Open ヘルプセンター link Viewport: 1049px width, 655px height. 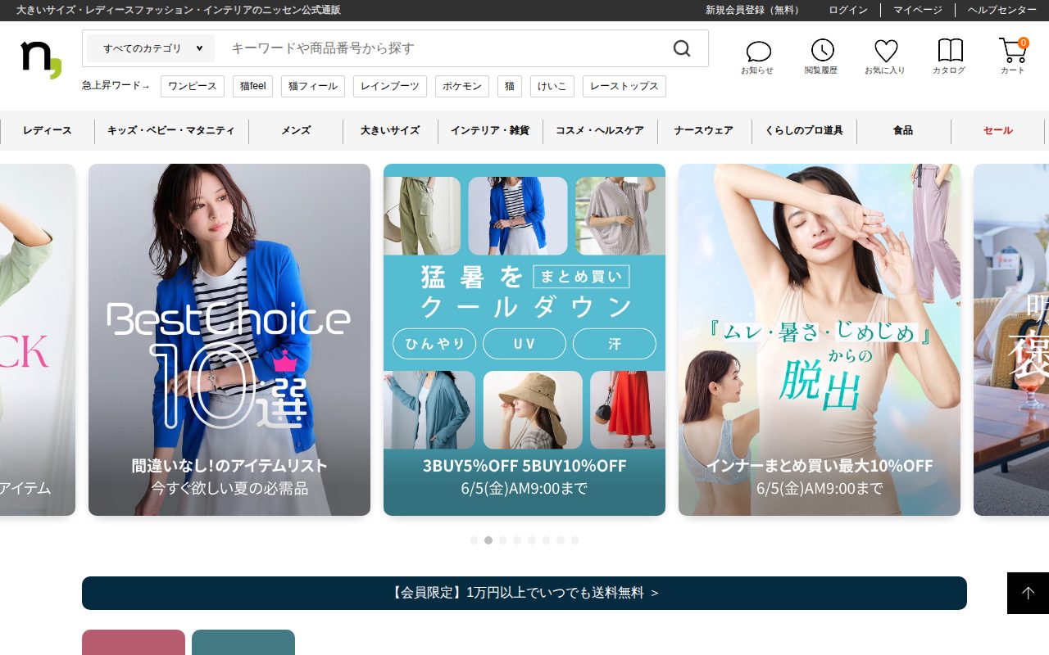[1002, 10]
